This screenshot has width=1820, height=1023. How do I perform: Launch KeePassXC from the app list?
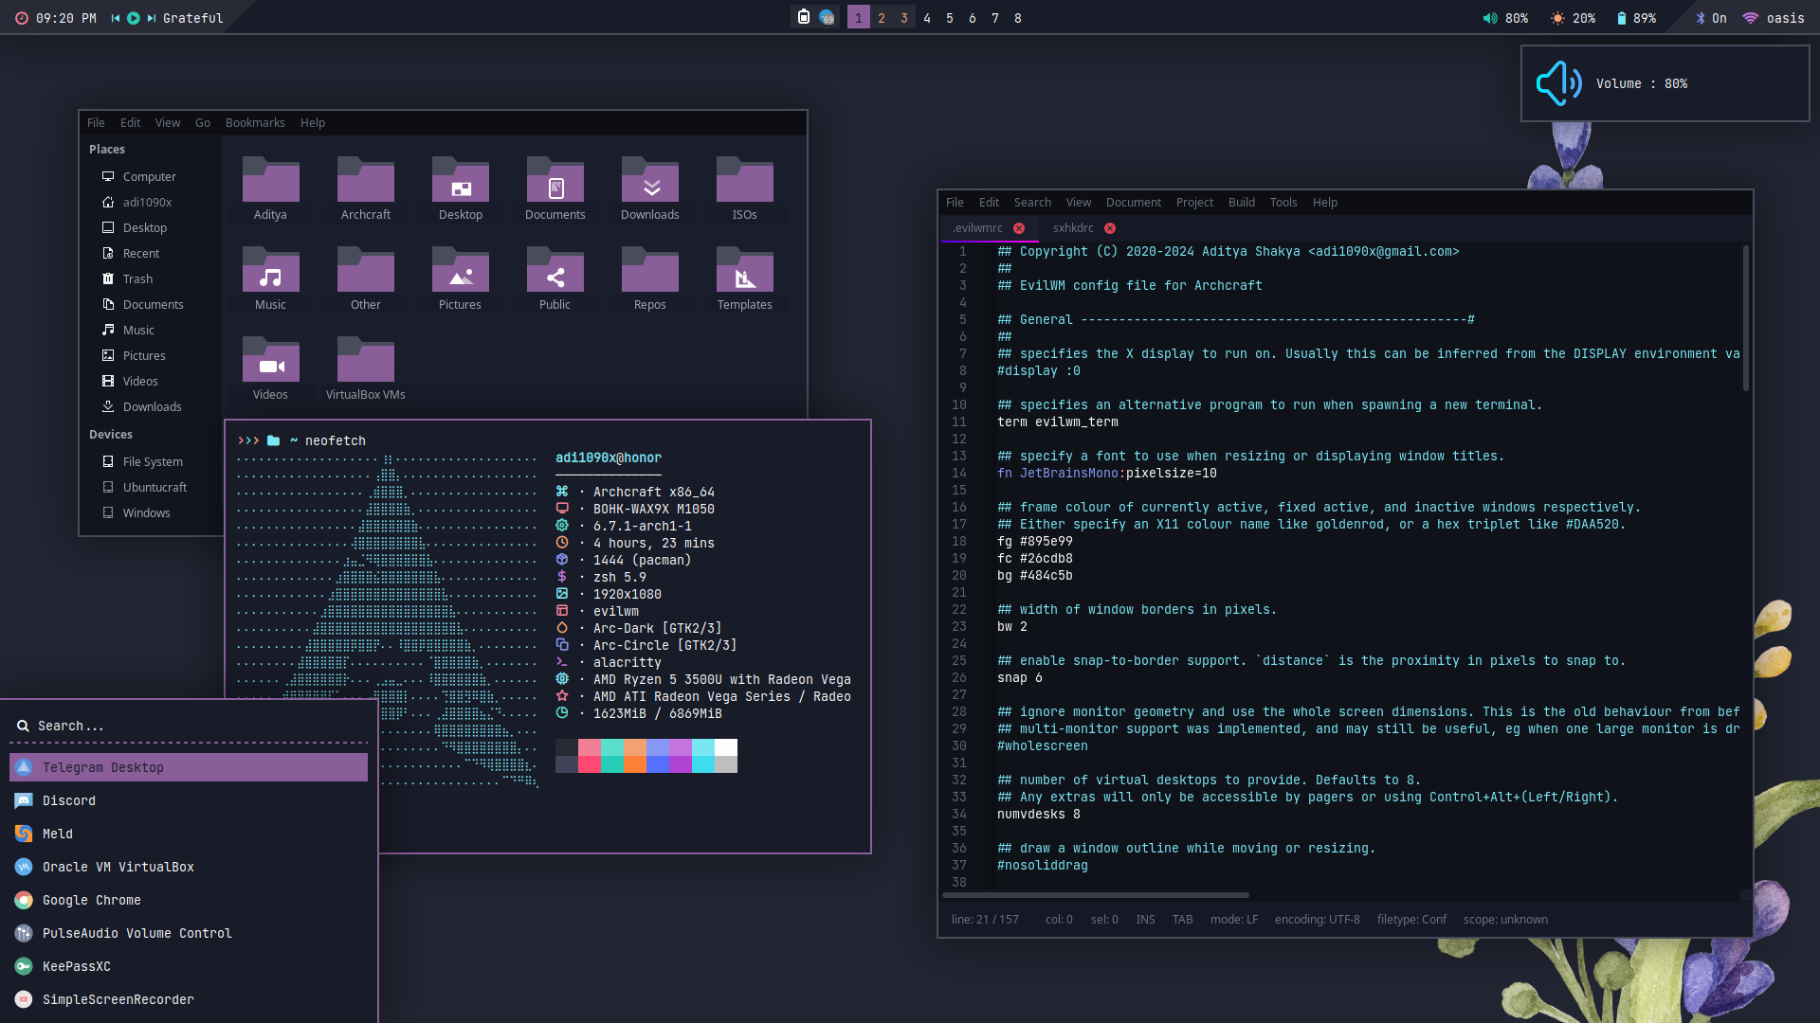click(77, 966)
